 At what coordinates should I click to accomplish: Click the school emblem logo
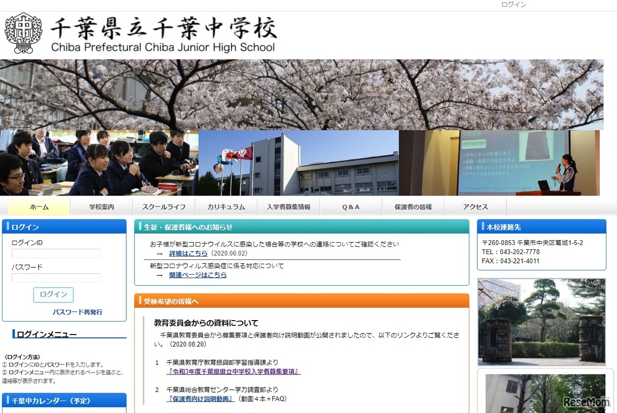22,32
